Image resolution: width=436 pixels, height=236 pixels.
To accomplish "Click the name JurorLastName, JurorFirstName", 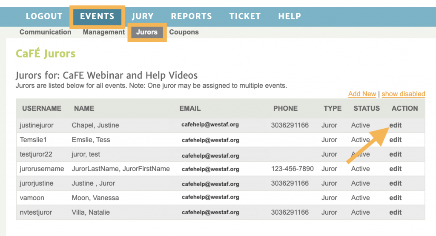I will click(120, 169).
